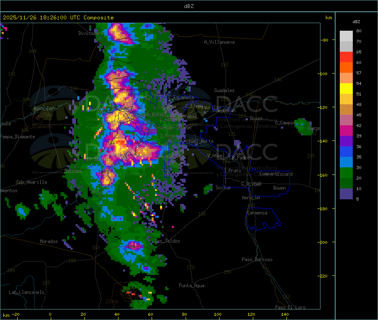This screenshot has height=320, width=378.
Task: Click the 140 tick on the horizontal km axis
Action: click(x=285, y=314)
